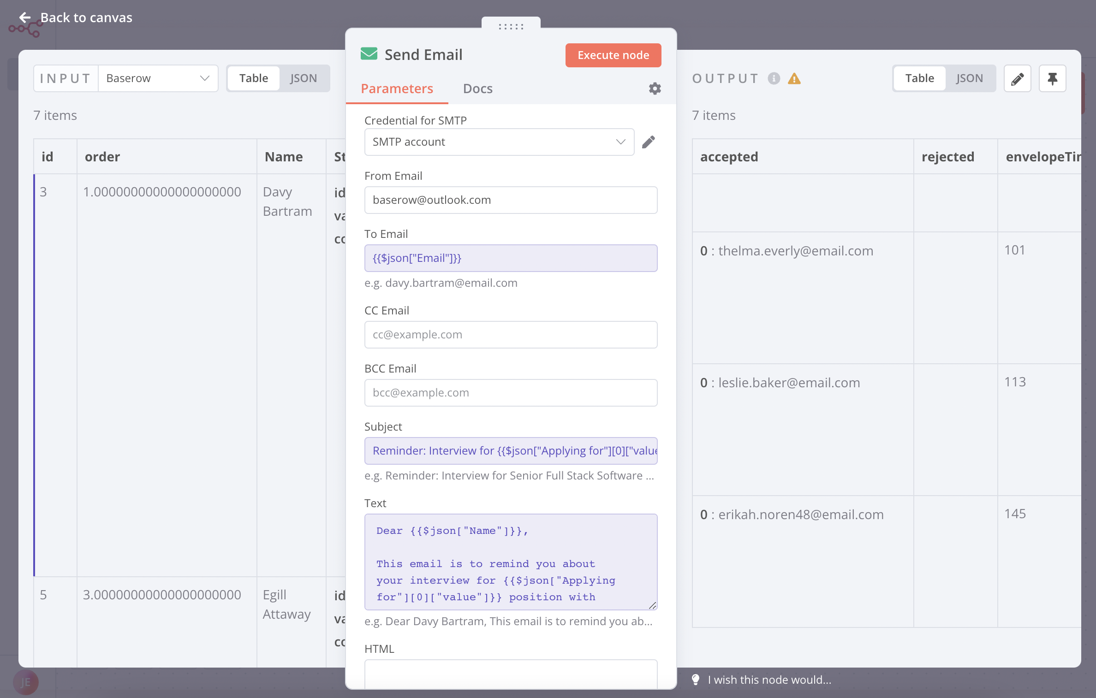Focus the CC Email field
This screenshot has width=1096, height=698.
coord(511,335)
